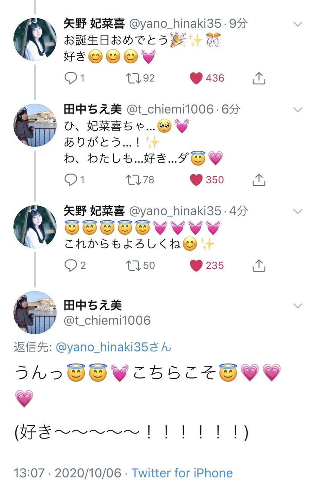Expand chevron menu on 6分 tweet
This screenshot has width=315, height=486.
[298, 110]
